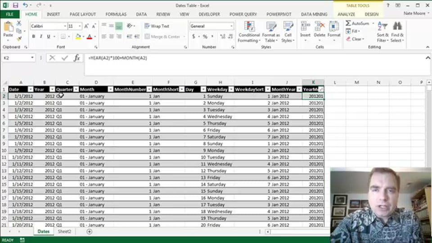Click the Font Color red A
The height and width of the screenshot is (243, 432).
[x=89, y=36]
